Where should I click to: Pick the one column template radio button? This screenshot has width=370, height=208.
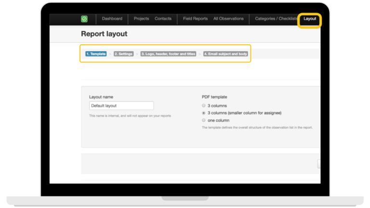point(204,120)
